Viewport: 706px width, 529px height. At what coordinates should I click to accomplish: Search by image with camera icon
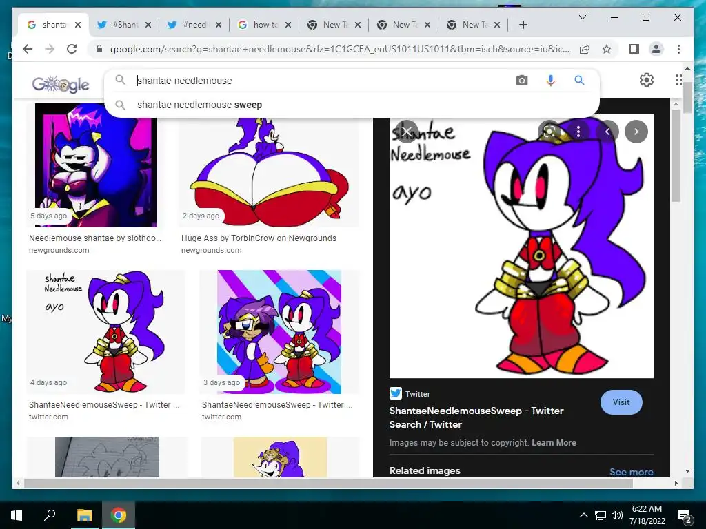coord(521,81)
